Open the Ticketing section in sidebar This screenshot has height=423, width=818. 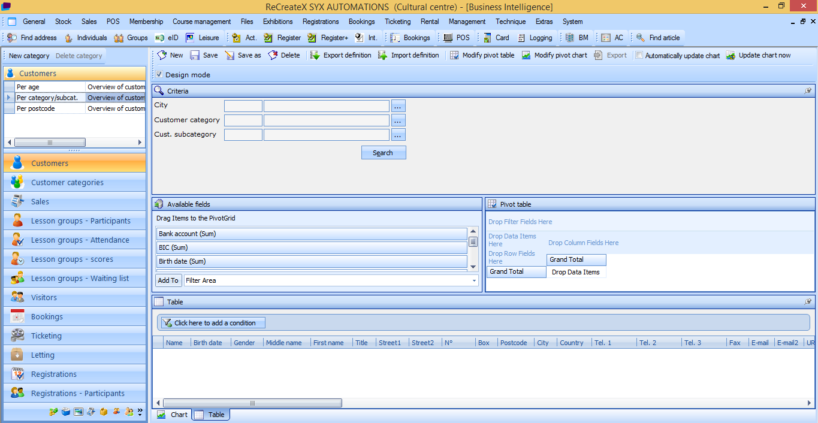[46, 336]
